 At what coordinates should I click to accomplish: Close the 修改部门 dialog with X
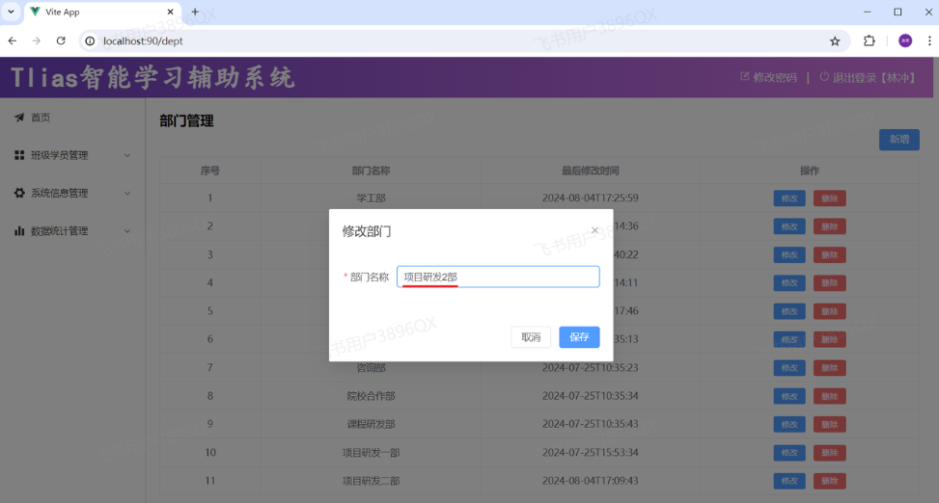point(594,230)
